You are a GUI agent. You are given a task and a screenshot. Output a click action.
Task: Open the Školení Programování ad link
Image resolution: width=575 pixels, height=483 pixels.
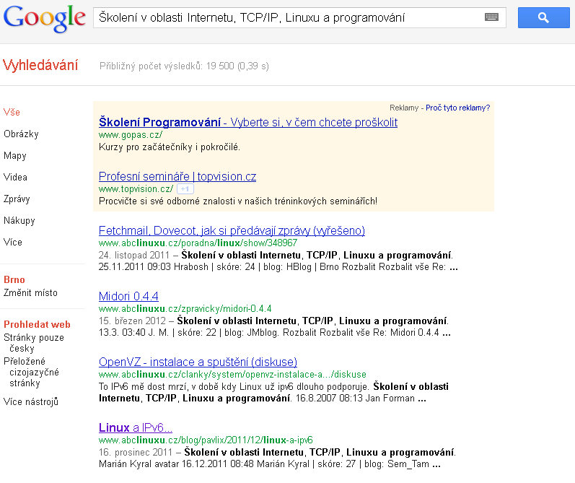pyautogui.click(x=248, y=122)
